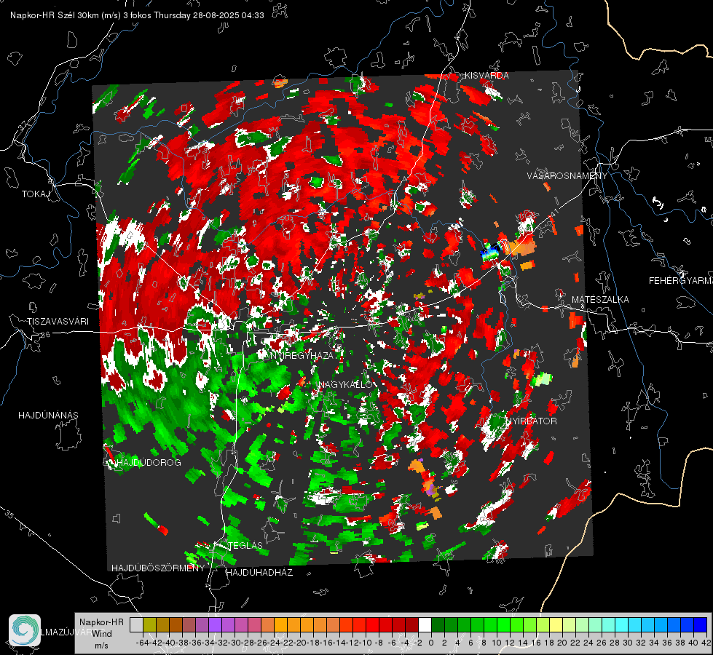Select the HAJDÚBÖSZÖRMÉNY city label

158,568
